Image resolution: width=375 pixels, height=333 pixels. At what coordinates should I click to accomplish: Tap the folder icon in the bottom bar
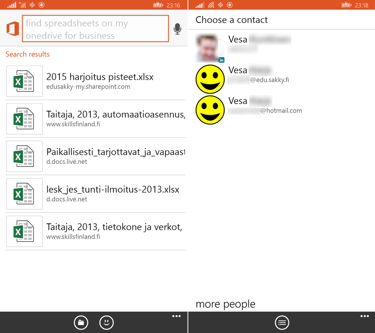[x=81, y=322]
